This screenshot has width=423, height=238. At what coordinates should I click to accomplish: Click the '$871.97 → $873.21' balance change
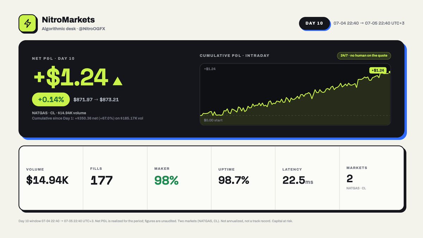(x=96, y=99)
